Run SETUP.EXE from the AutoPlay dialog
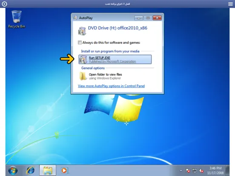Image resolution: width=235 pixels, height=176 pixels. [x=115, y=60]
